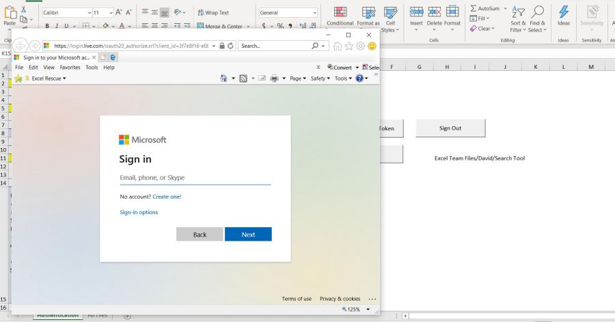The height and width of the screenshot is (322, 615).
Task: Select the Sign in to your Microsoft account tab
Action: [x=55, y=57]
